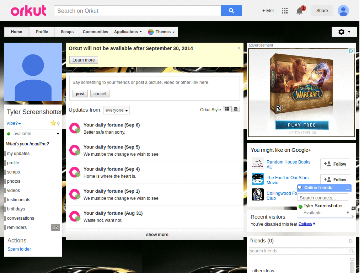Click The Fault in Our Stars thumbnail
Image resolution: width=364 pixels, height=273 pixels.
(258, 179)
